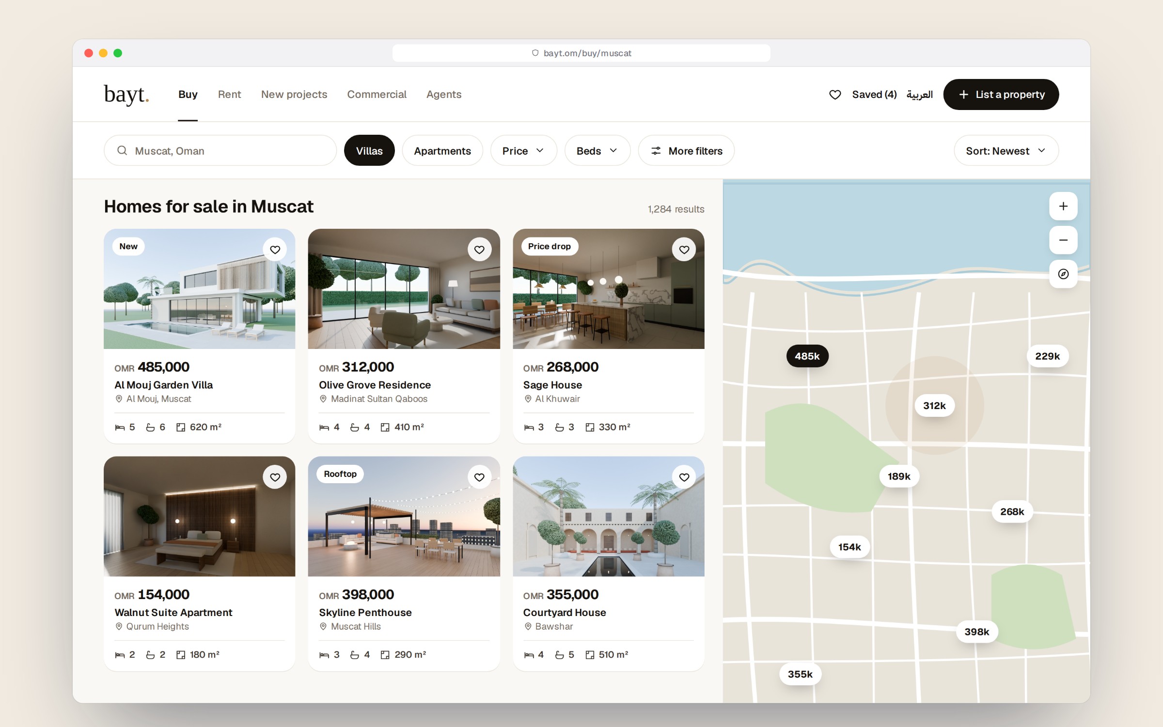Click the Saved heart icon in header
This screenshot has width=1163, height=727.
tap(835, 95)
